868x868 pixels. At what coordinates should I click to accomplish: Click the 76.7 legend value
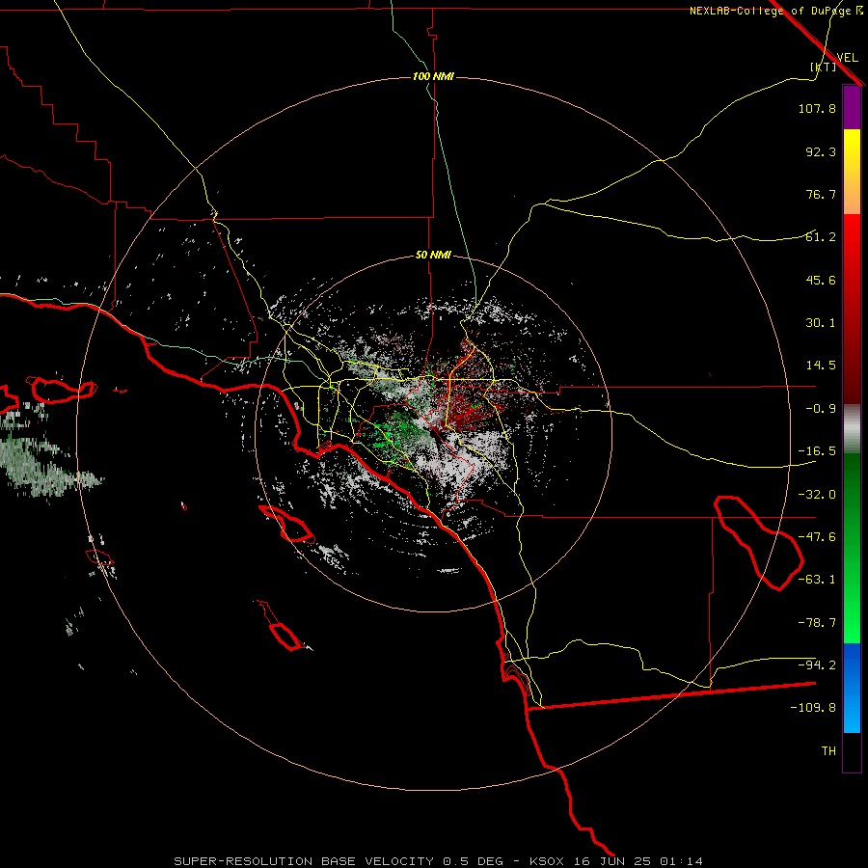coord(821,194)
